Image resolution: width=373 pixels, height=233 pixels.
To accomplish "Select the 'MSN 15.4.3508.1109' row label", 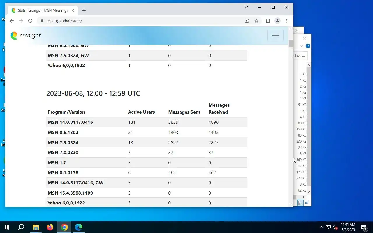I will click(x=70, y=193).
